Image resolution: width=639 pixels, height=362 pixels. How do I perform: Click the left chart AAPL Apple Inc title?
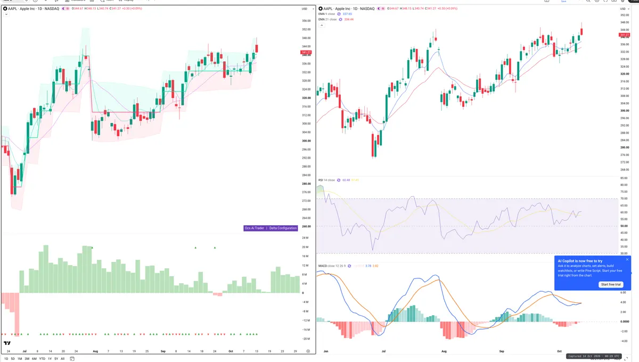[x=34, y=9]
